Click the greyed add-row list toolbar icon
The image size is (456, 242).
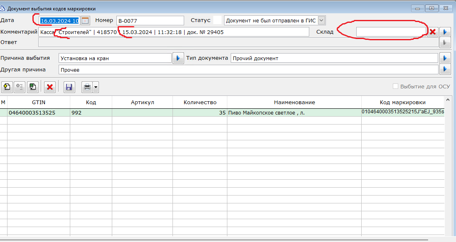click(20, 87)
